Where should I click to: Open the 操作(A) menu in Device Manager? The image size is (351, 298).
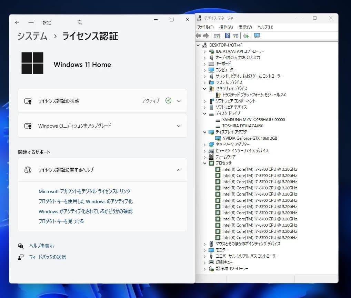(226, 27)
